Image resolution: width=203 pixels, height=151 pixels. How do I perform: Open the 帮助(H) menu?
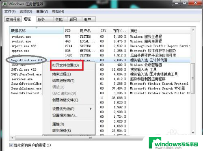(x=58, y=11)
